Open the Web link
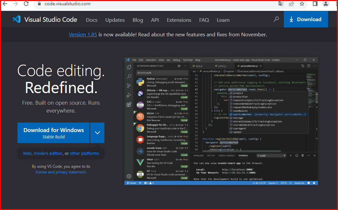 (x=27, y=153)
